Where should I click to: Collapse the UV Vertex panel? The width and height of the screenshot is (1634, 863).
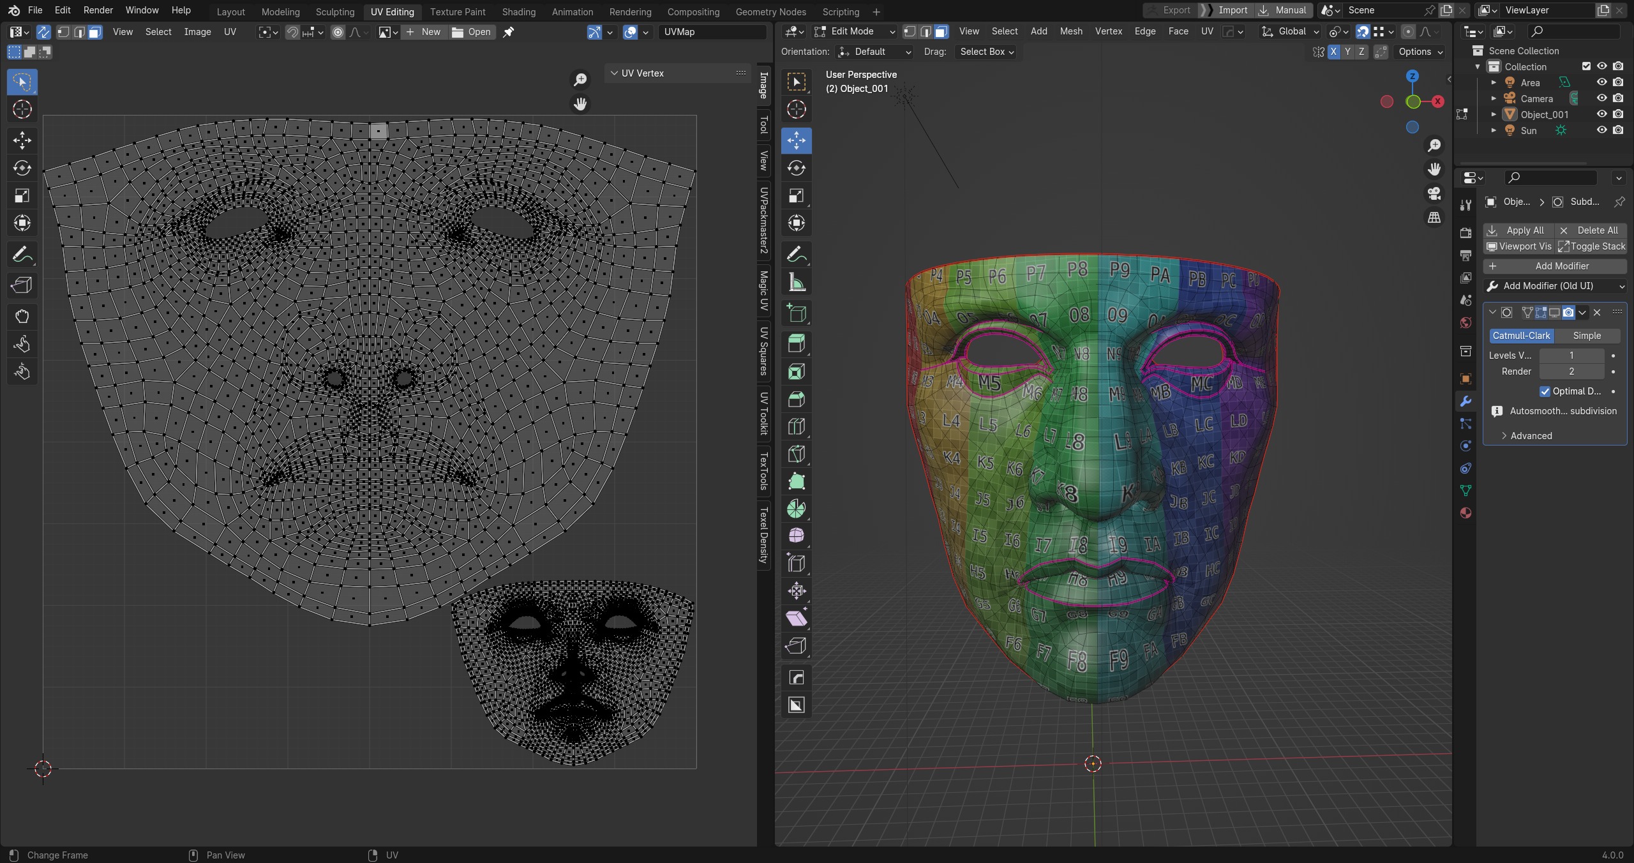[615, 73]
